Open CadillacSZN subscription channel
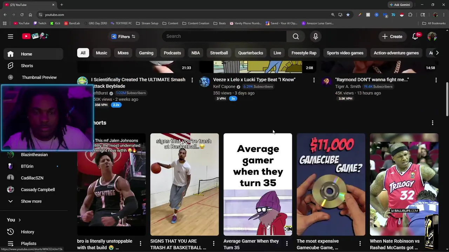This screenshot has height=252, width=449. (34, 178)
